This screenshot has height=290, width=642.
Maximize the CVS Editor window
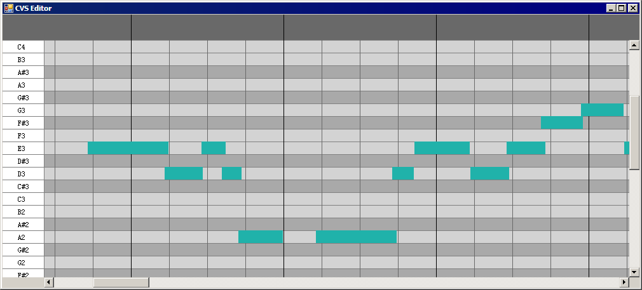(x=621, y=8)
